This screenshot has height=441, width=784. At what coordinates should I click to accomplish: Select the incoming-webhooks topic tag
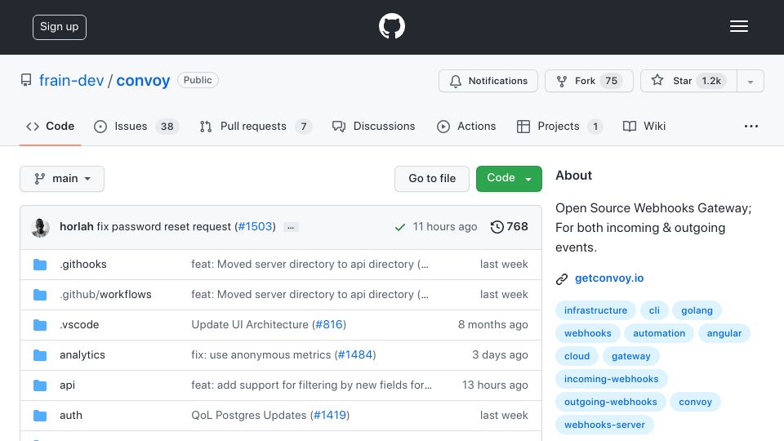611,379
